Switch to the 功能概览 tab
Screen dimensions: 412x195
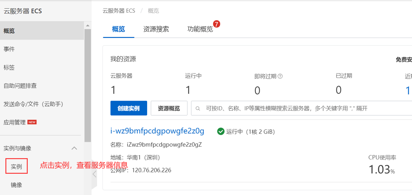[200, 29]
